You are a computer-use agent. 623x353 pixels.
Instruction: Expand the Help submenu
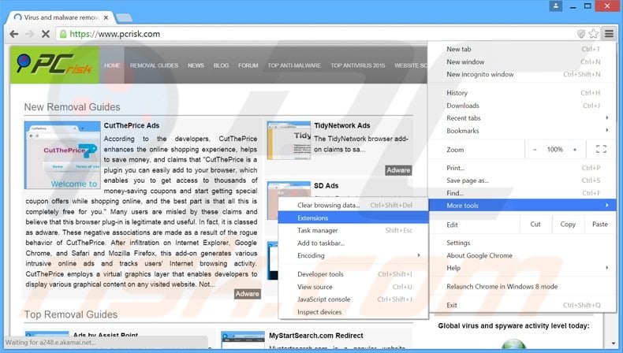523,268
